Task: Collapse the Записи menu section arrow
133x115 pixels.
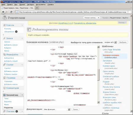Action: (x=22, y=38)
